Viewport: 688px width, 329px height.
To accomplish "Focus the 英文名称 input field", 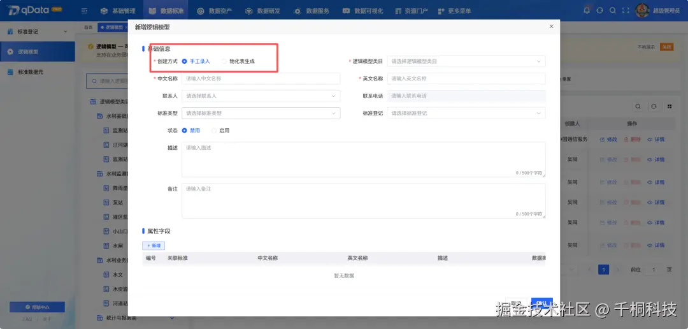I will coord(466,78).
